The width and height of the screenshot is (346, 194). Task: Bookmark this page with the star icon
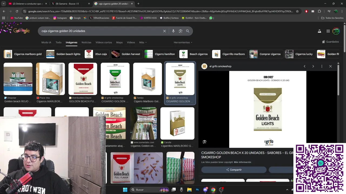pos(297,11)
